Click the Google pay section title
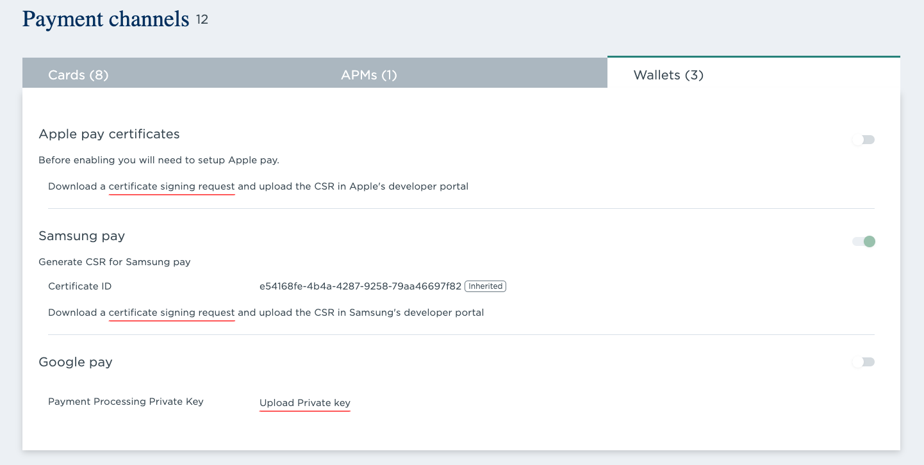The height and width of the screenshot is (465, 924). (76, 362)
